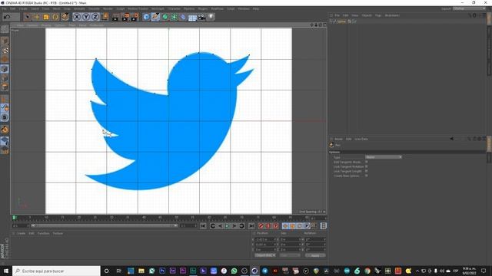Select the Scale tool
This screenshot has height=276, width=492.
(x=46, y=17)
